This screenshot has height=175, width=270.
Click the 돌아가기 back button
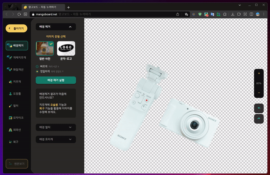click(x=17, y=28)
